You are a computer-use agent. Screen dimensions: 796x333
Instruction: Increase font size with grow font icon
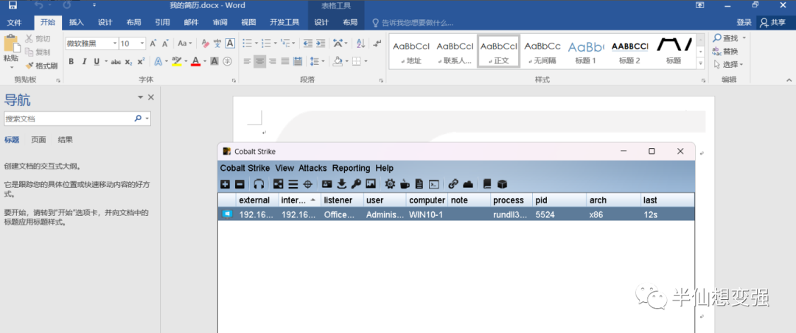[x=153, y=43]
